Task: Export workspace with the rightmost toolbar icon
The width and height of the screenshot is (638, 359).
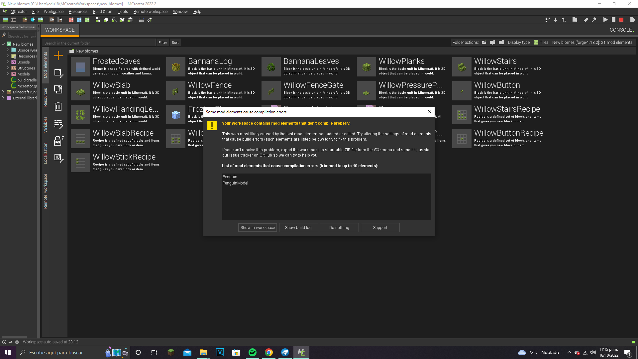Action: (632, 20)
